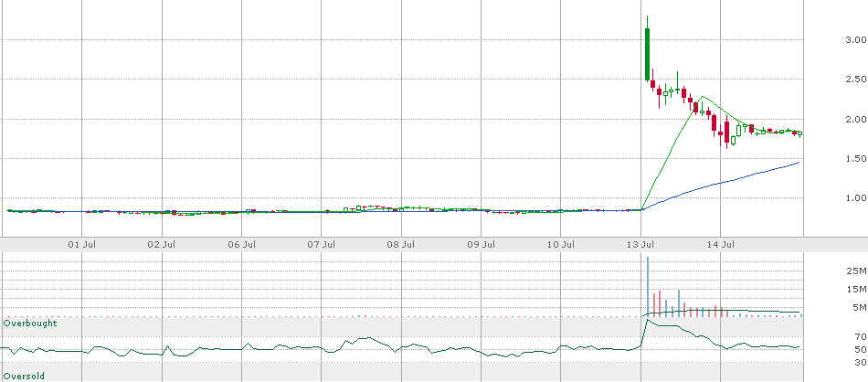Click the 70 RSI axis label

[x=861, y=336]
